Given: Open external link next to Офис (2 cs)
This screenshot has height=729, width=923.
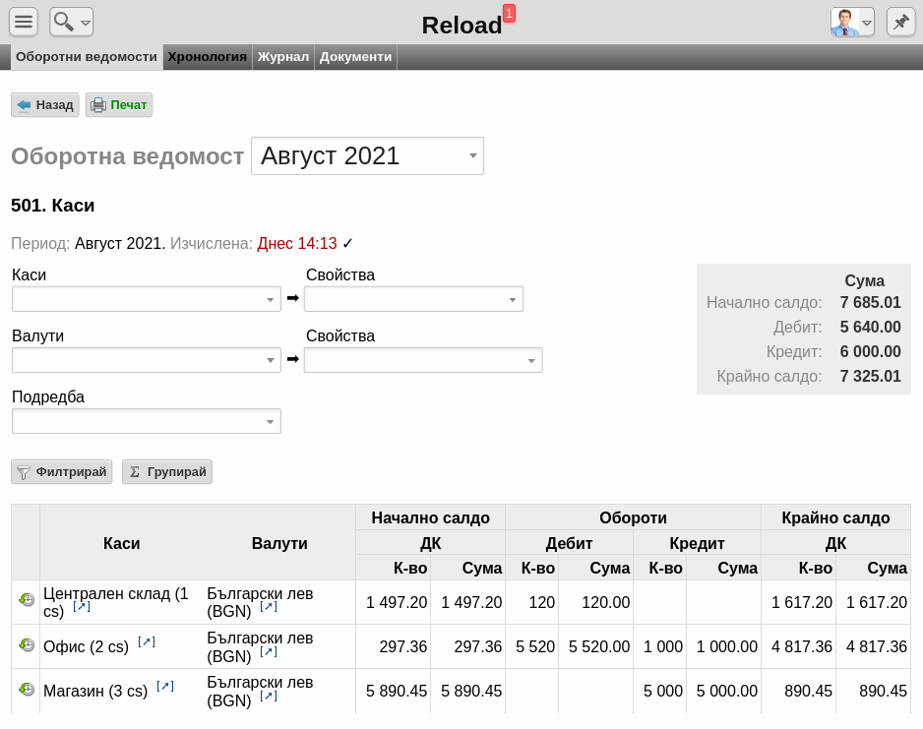Looking at the screenshot, I should (147, 641).
